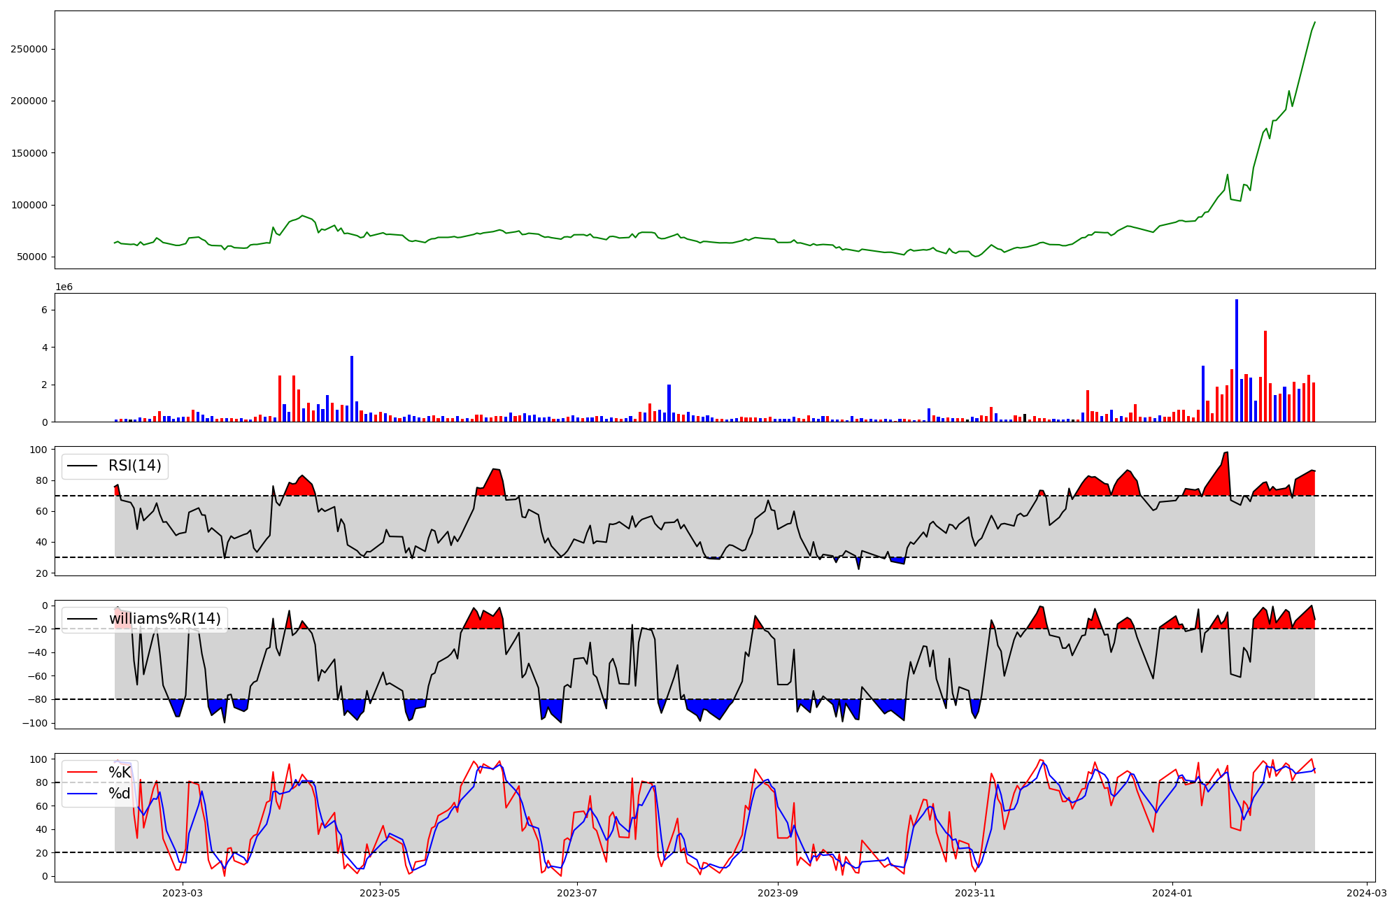This screenshot has height=909, width=1399.
Task: Click the 250000 tick label on price axis
Action: (29, 49)
